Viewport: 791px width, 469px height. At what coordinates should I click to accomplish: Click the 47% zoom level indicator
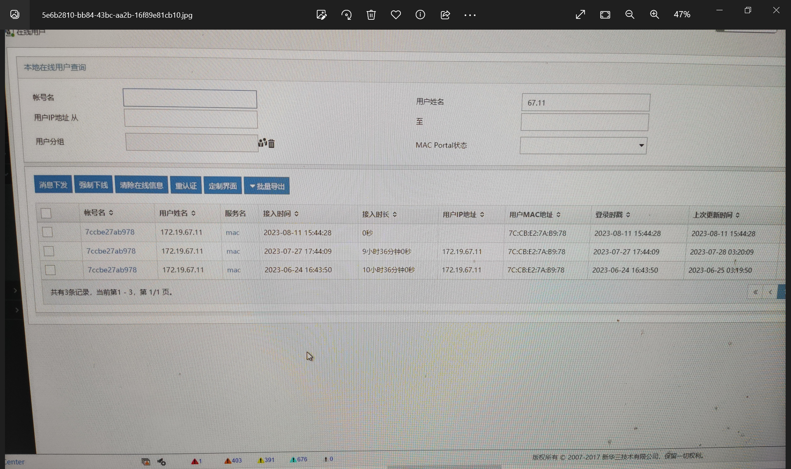click(x=682, y=15)
